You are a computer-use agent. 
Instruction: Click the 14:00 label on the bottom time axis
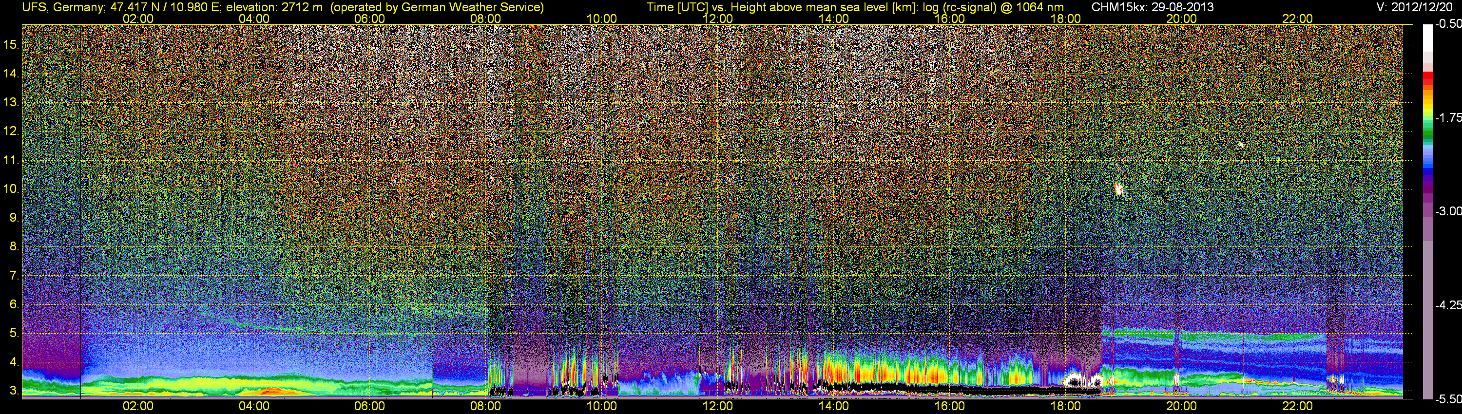(833, 406)
